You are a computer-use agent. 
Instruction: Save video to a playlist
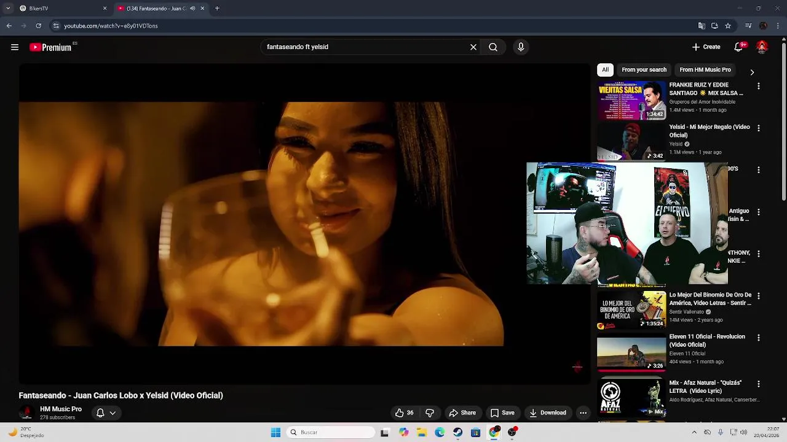pos(502,413)
